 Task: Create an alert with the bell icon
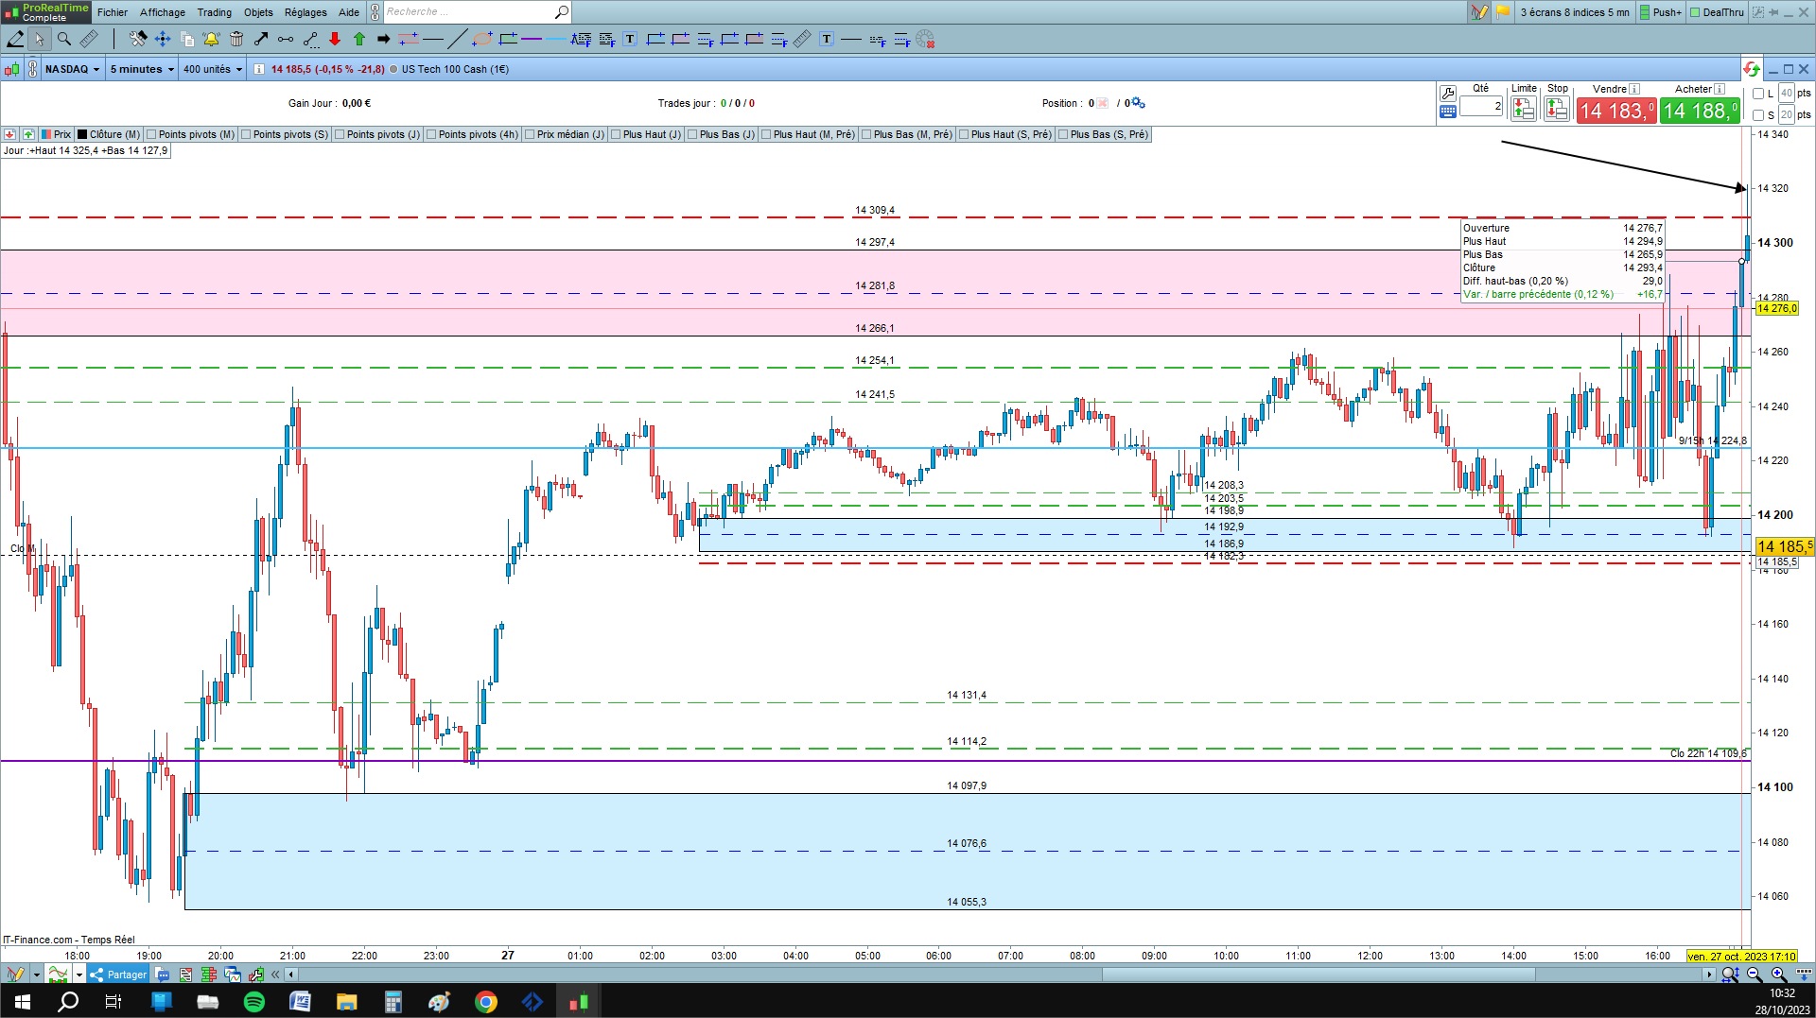[x=211, y=39]
